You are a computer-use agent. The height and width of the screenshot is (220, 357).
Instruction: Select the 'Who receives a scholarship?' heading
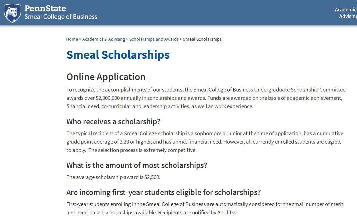(x=113, y=122)
